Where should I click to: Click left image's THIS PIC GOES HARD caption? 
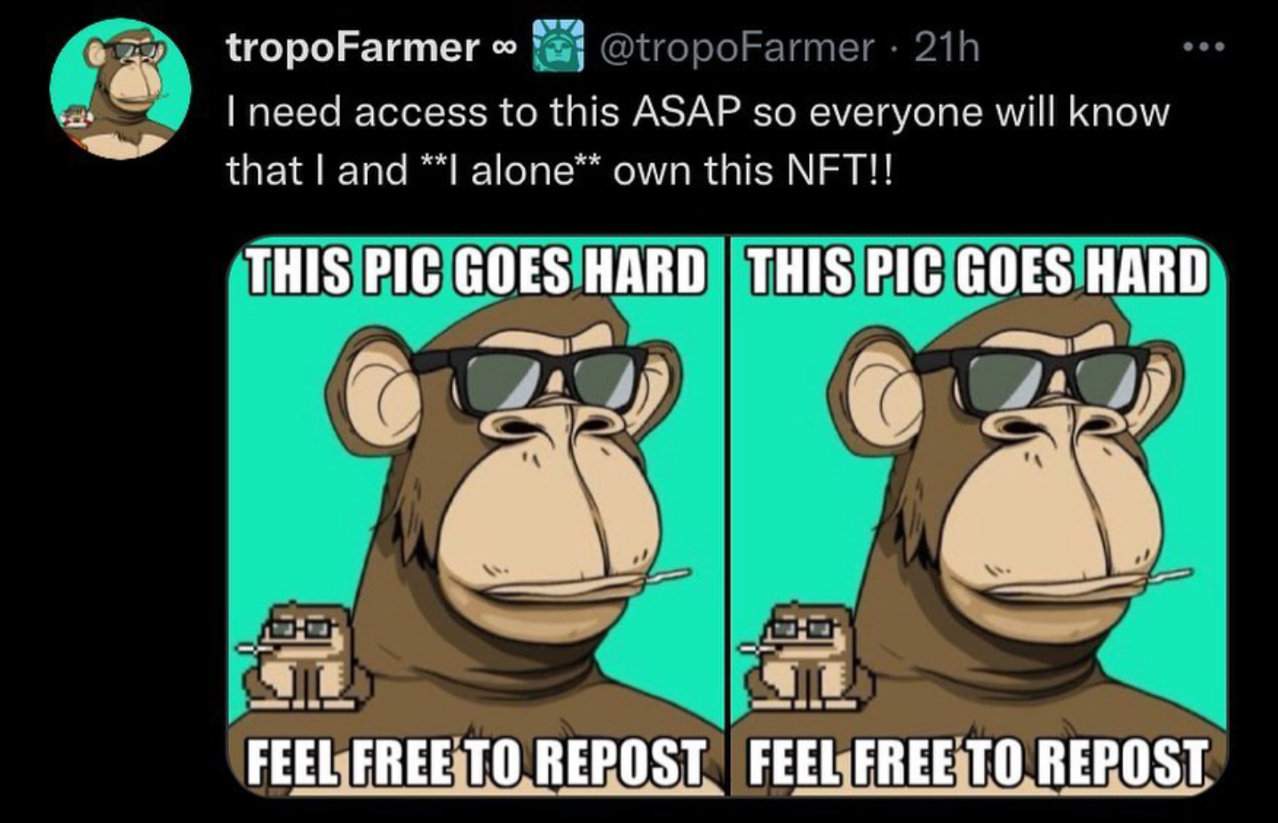tap(476, 272)
